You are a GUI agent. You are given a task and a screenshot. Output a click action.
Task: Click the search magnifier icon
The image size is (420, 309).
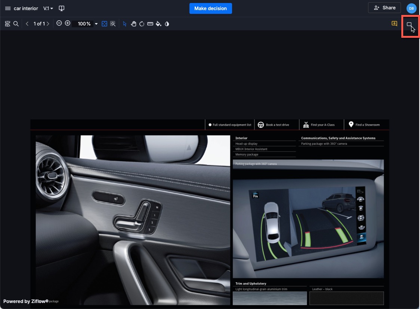[16, 24]
